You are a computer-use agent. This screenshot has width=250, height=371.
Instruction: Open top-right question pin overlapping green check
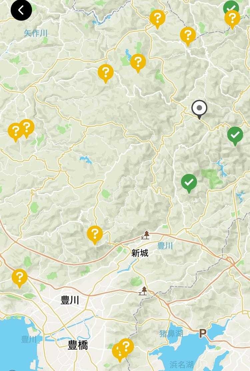tap(232, 20)
